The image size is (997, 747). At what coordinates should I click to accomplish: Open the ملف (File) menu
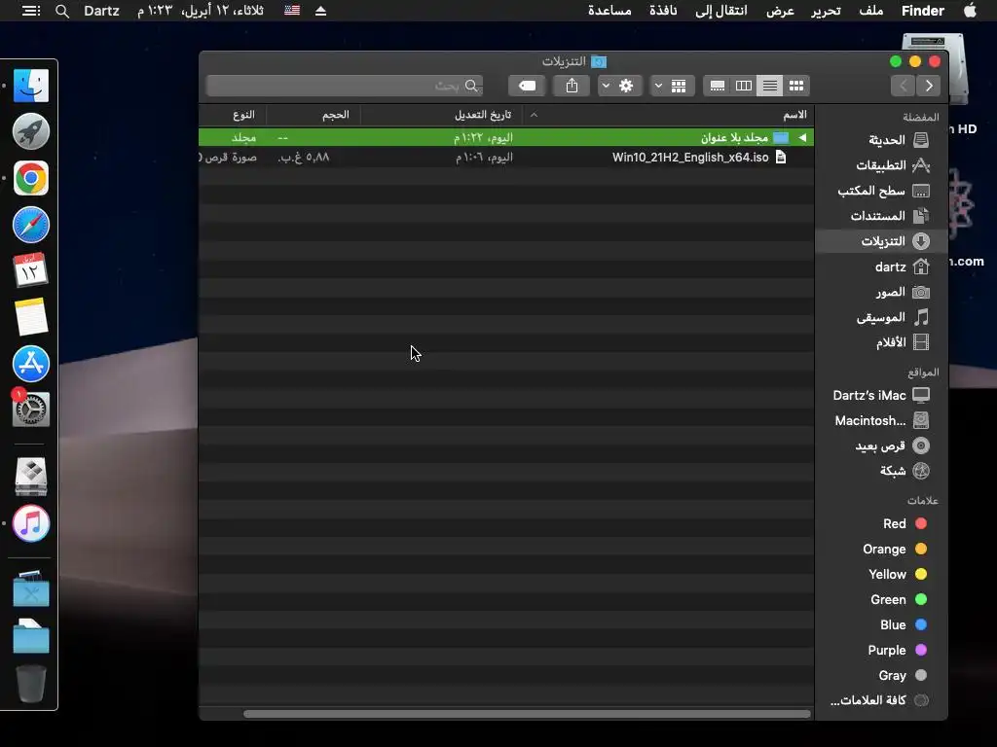click(870, 10)
